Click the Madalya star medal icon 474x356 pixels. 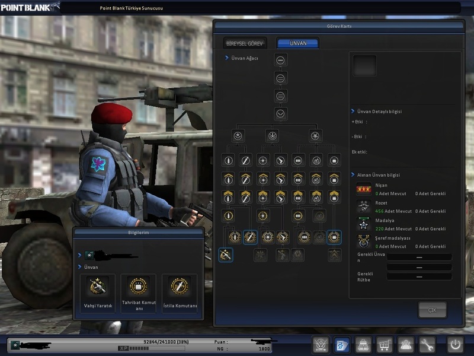(x=363, y=224)
